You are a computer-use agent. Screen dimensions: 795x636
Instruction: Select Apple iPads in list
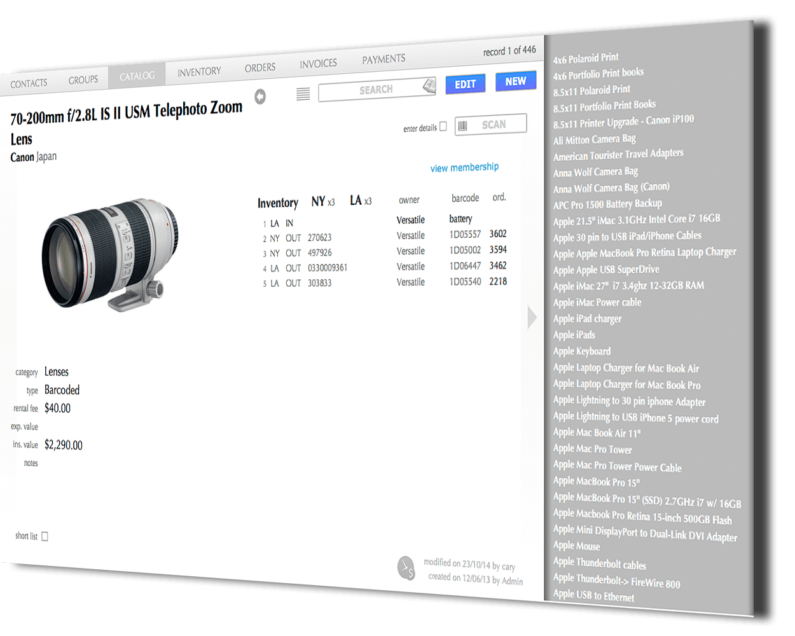coord(574,335)
